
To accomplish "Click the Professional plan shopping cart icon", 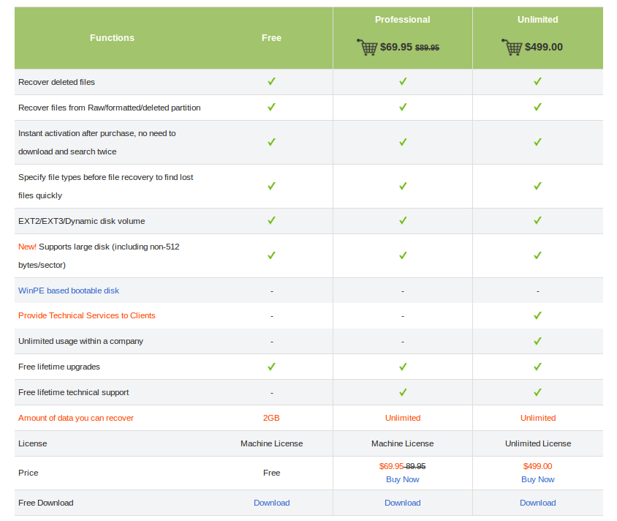I will [367, 48].
